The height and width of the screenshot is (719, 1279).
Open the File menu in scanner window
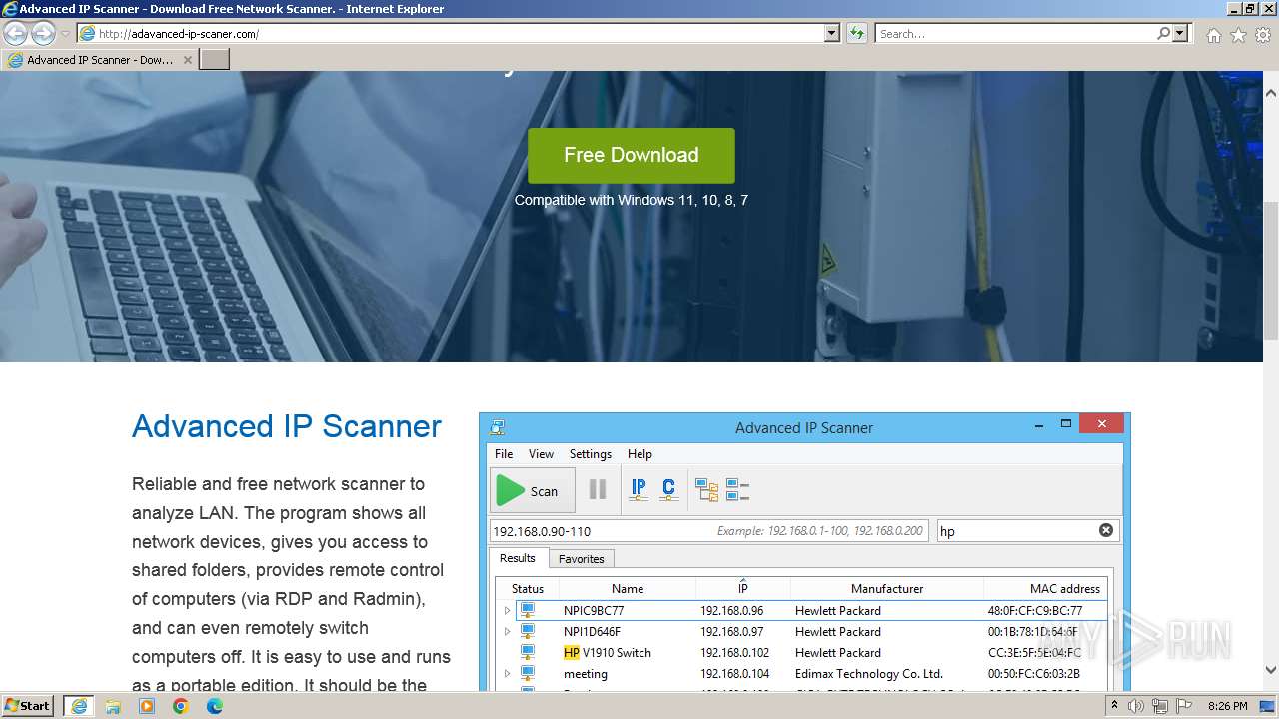tap(504, 453)
